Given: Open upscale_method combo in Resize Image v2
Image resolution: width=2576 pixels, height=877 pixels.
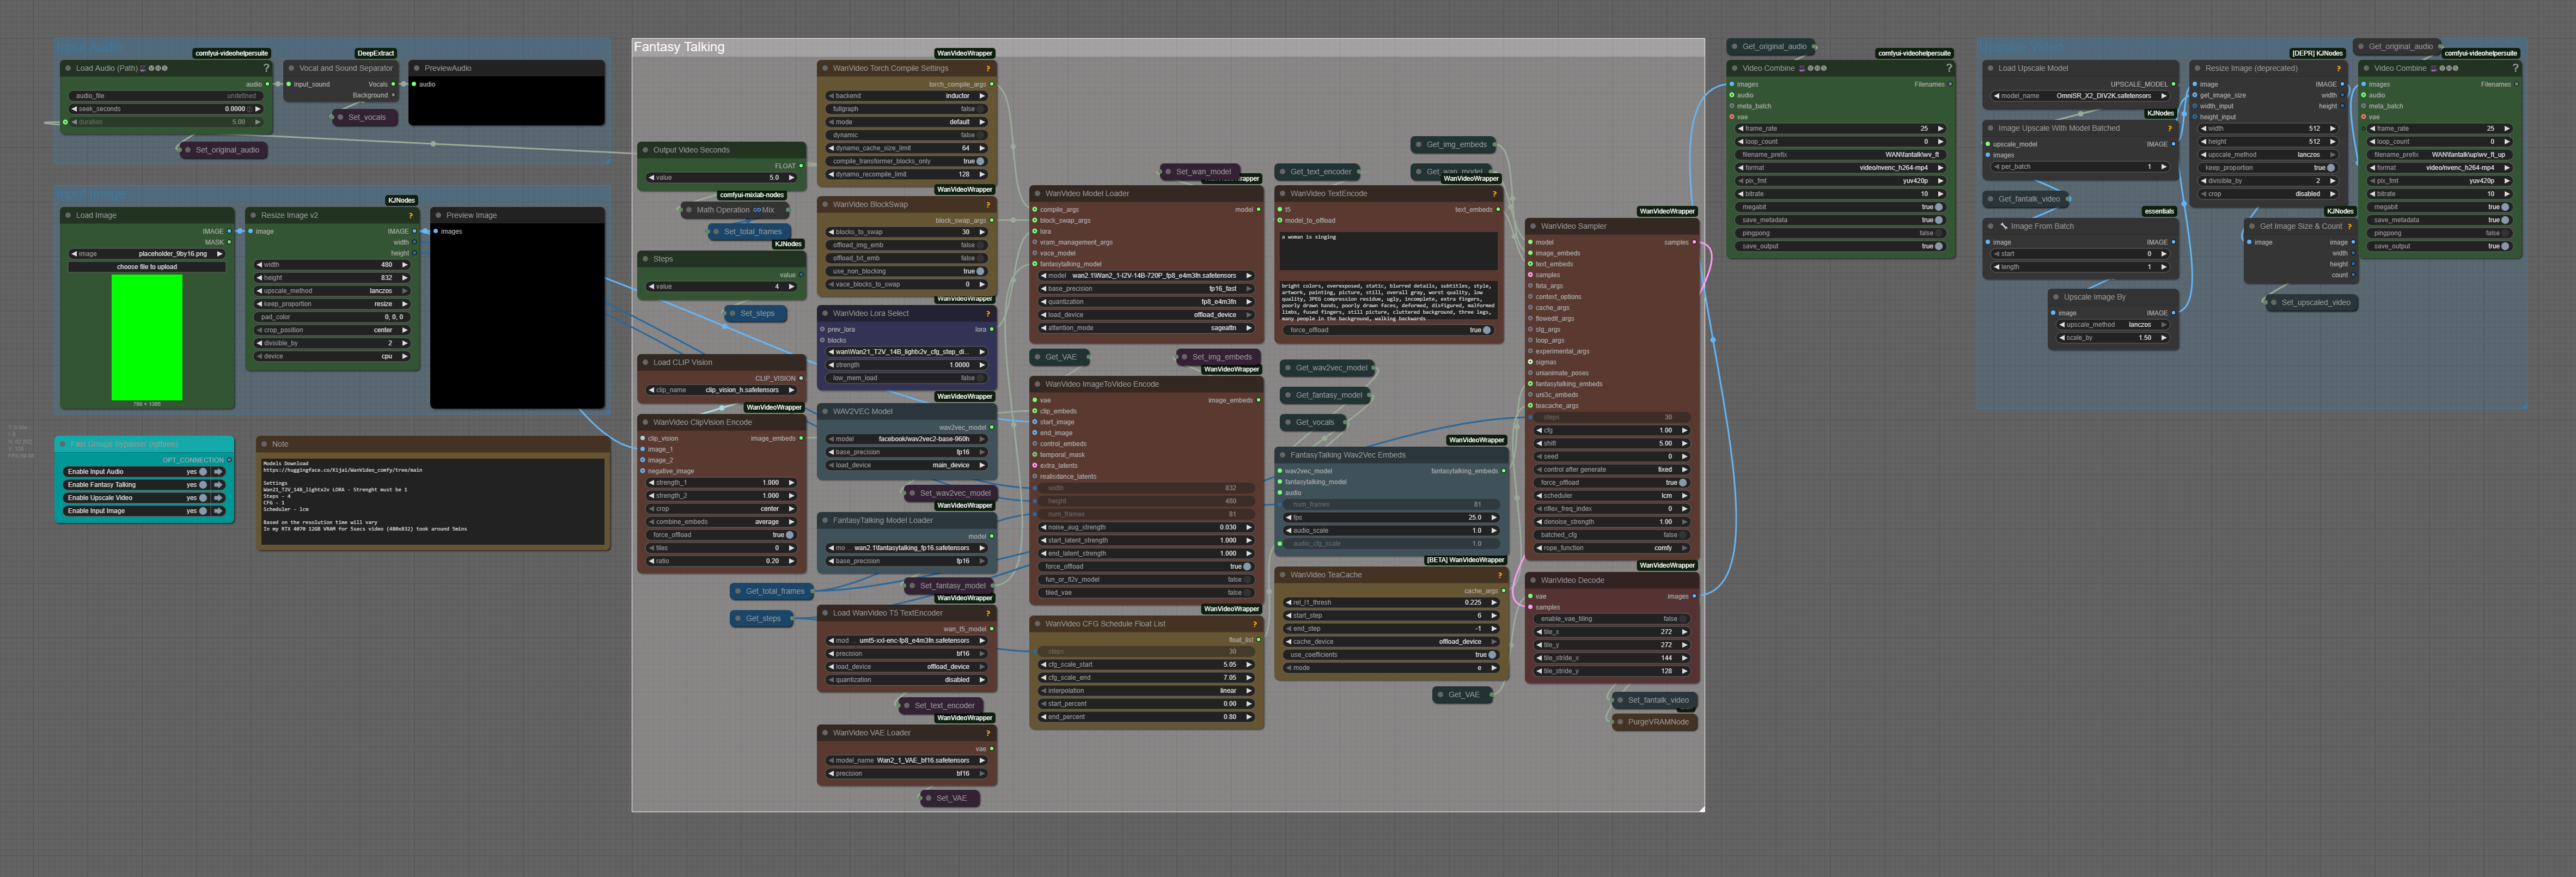Looking at the screenshot, I should (x=332, y=291).
